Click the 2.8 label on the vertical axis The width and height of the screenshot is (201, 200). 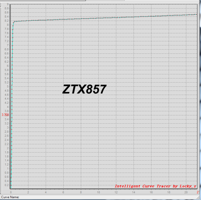6,132
